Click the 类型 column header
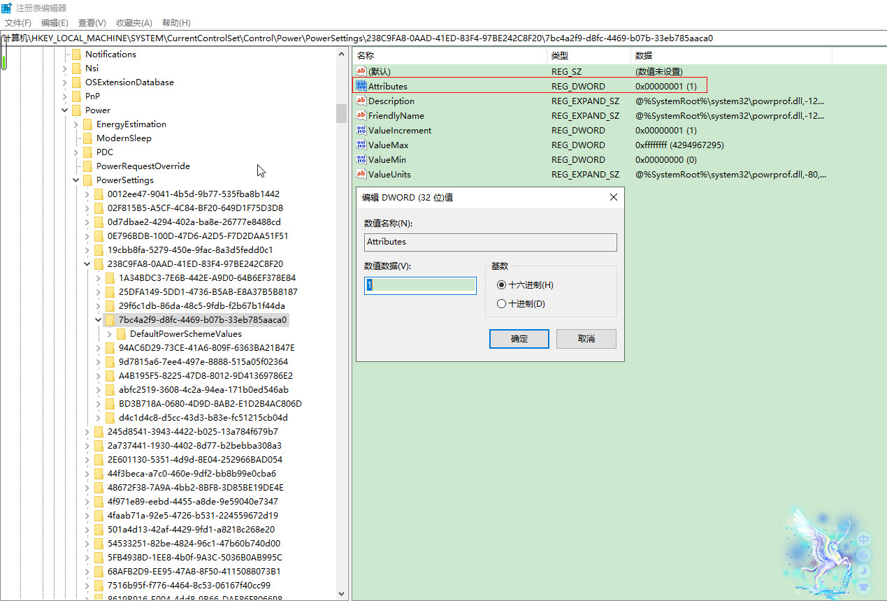887x601 pixels. click(x=589, y=55)
